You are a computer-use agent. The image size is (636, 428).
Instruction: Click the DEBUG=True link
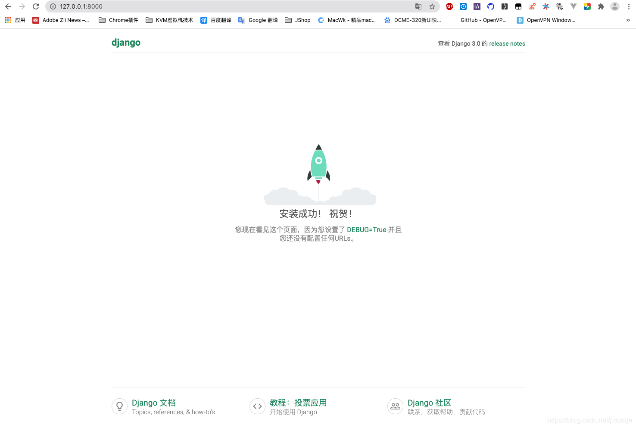(366, 230)
